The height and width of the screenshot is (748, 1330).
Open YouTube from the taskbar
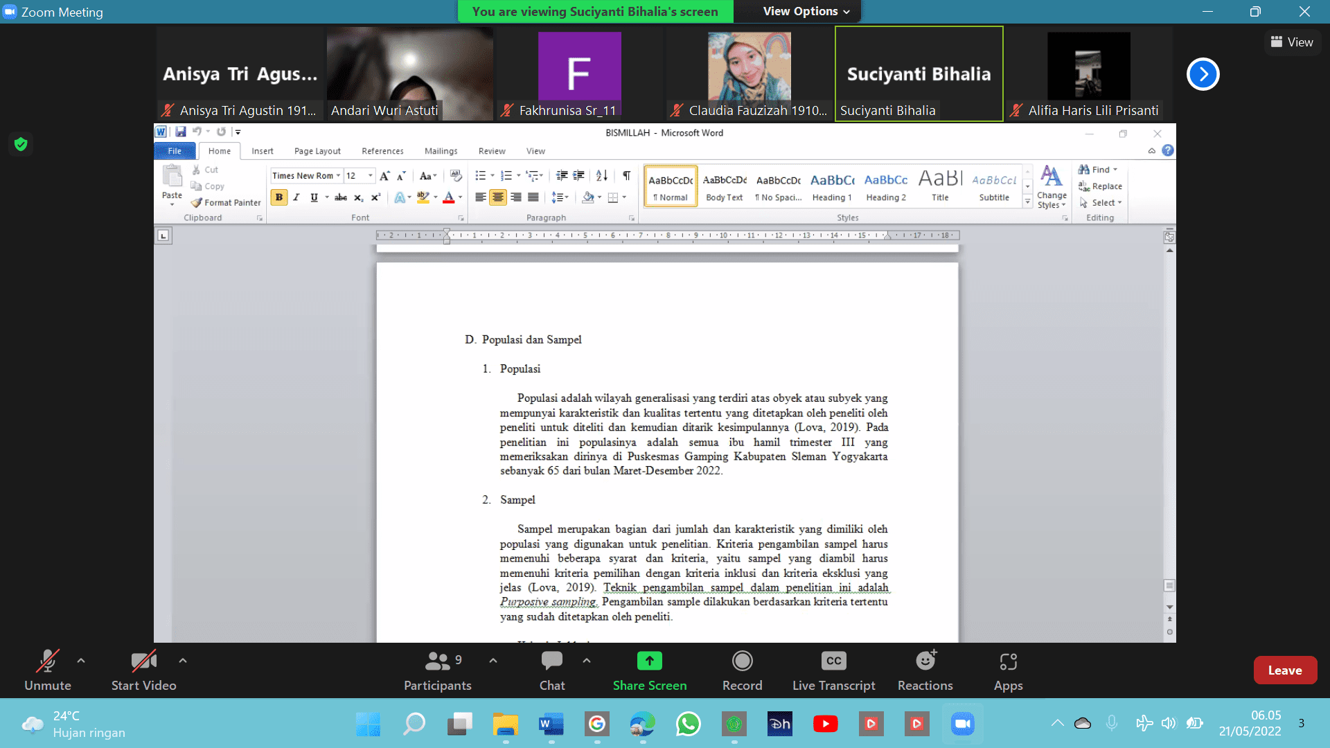(x=825, y=724)
